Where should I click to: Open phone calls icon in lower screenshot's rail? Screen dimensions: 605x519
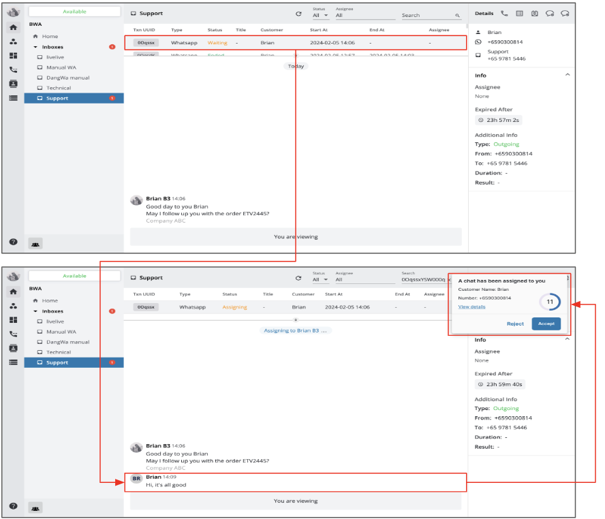(x=13, y=334)
